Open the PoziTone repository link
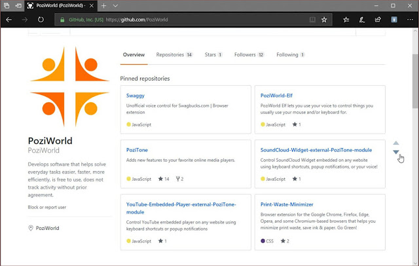The height and width of the screenshot is (266, 419). pos(137,150)
